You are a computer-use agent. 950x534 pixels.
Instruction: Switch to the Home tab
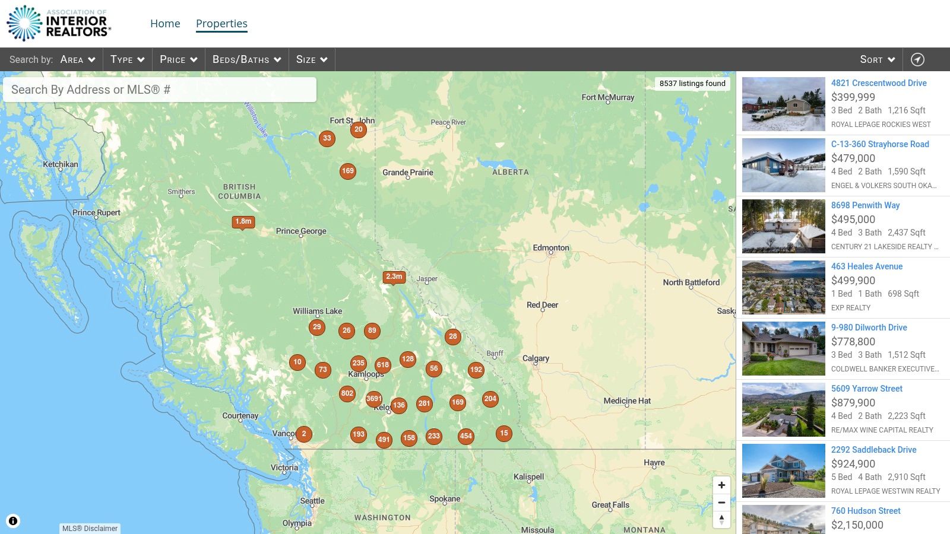click(165, 23)
